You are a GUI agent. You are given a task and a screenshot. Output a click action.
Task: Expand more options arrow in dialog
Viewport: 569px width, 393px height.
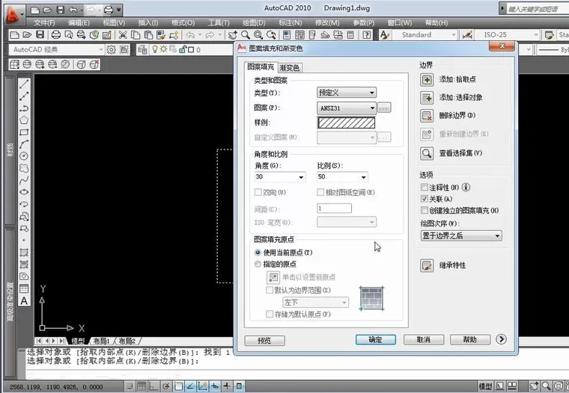pyautogui.click(x=501, y=339)
